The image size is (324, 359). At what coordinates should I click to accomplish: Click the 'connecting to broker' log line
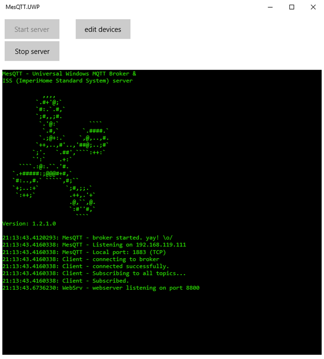[81, 259]
